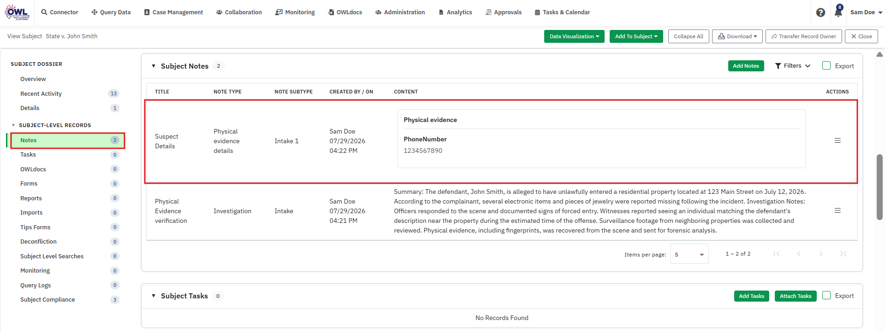Click the Physical Evidence verification note title
Viewport: 885px width, 332px height.
[171, 211]
